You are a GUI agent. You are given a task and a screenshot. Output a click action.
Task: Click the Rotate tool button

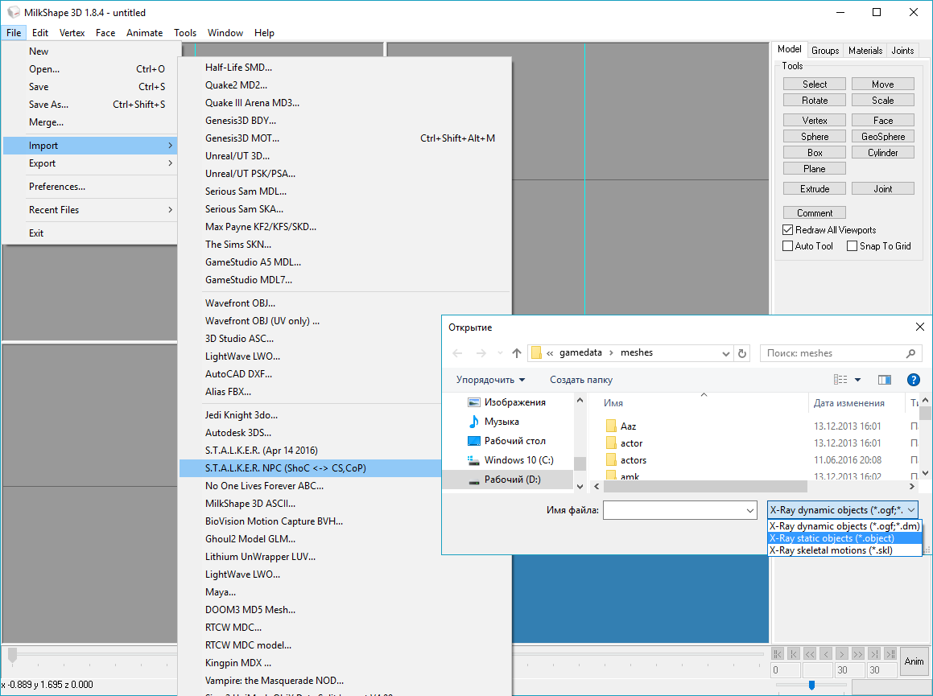(815, 101)
